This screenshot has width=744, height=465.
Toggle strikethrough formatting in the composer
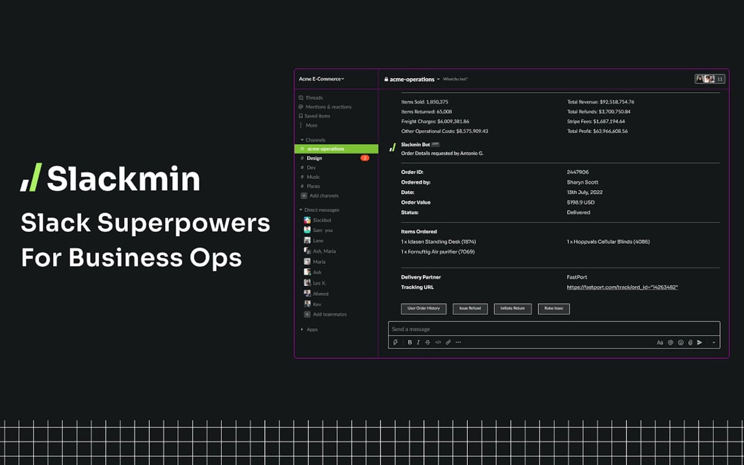[x=427, y=342]
